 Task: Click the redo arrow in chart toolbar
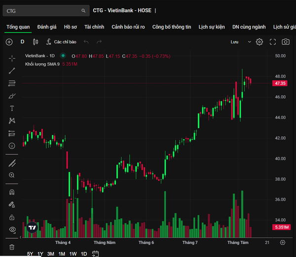click(x=99, y=42)
